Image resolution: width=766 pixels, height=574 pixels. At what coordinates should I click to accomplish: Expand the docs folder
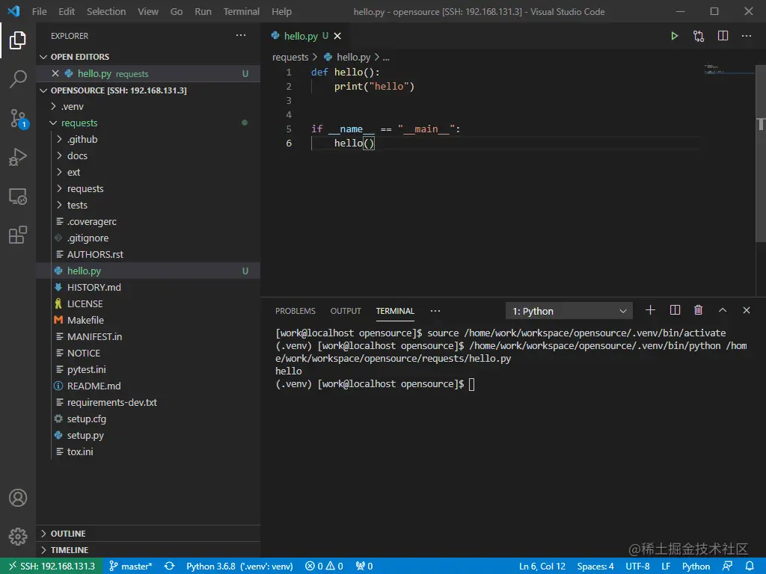[149, 155]
